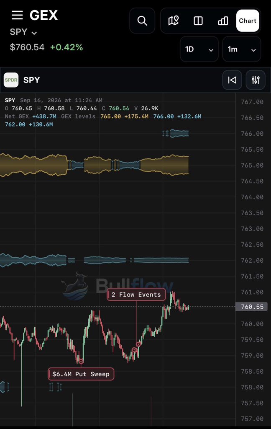Open the 1D range dropdown
The width and height of the screenshot is (271, 429).
[199, 49]
